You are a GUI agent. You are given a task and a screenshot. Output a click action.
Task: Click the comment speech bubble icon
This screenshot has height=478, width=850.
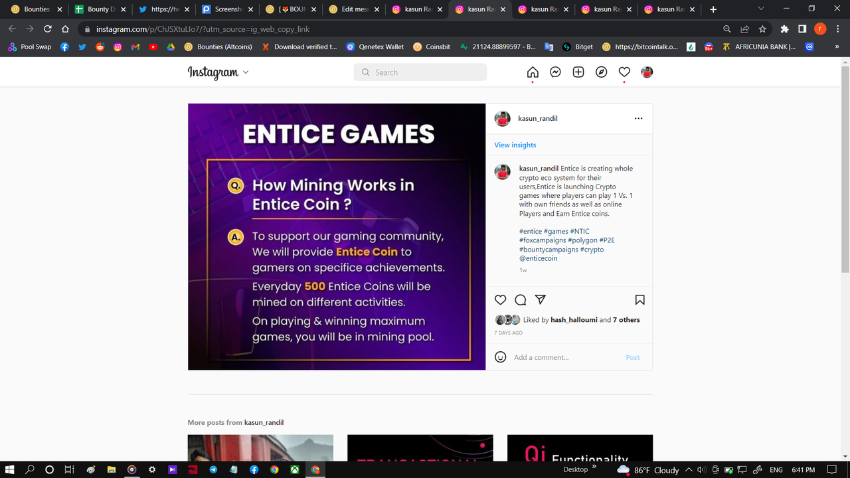(521, 300)
